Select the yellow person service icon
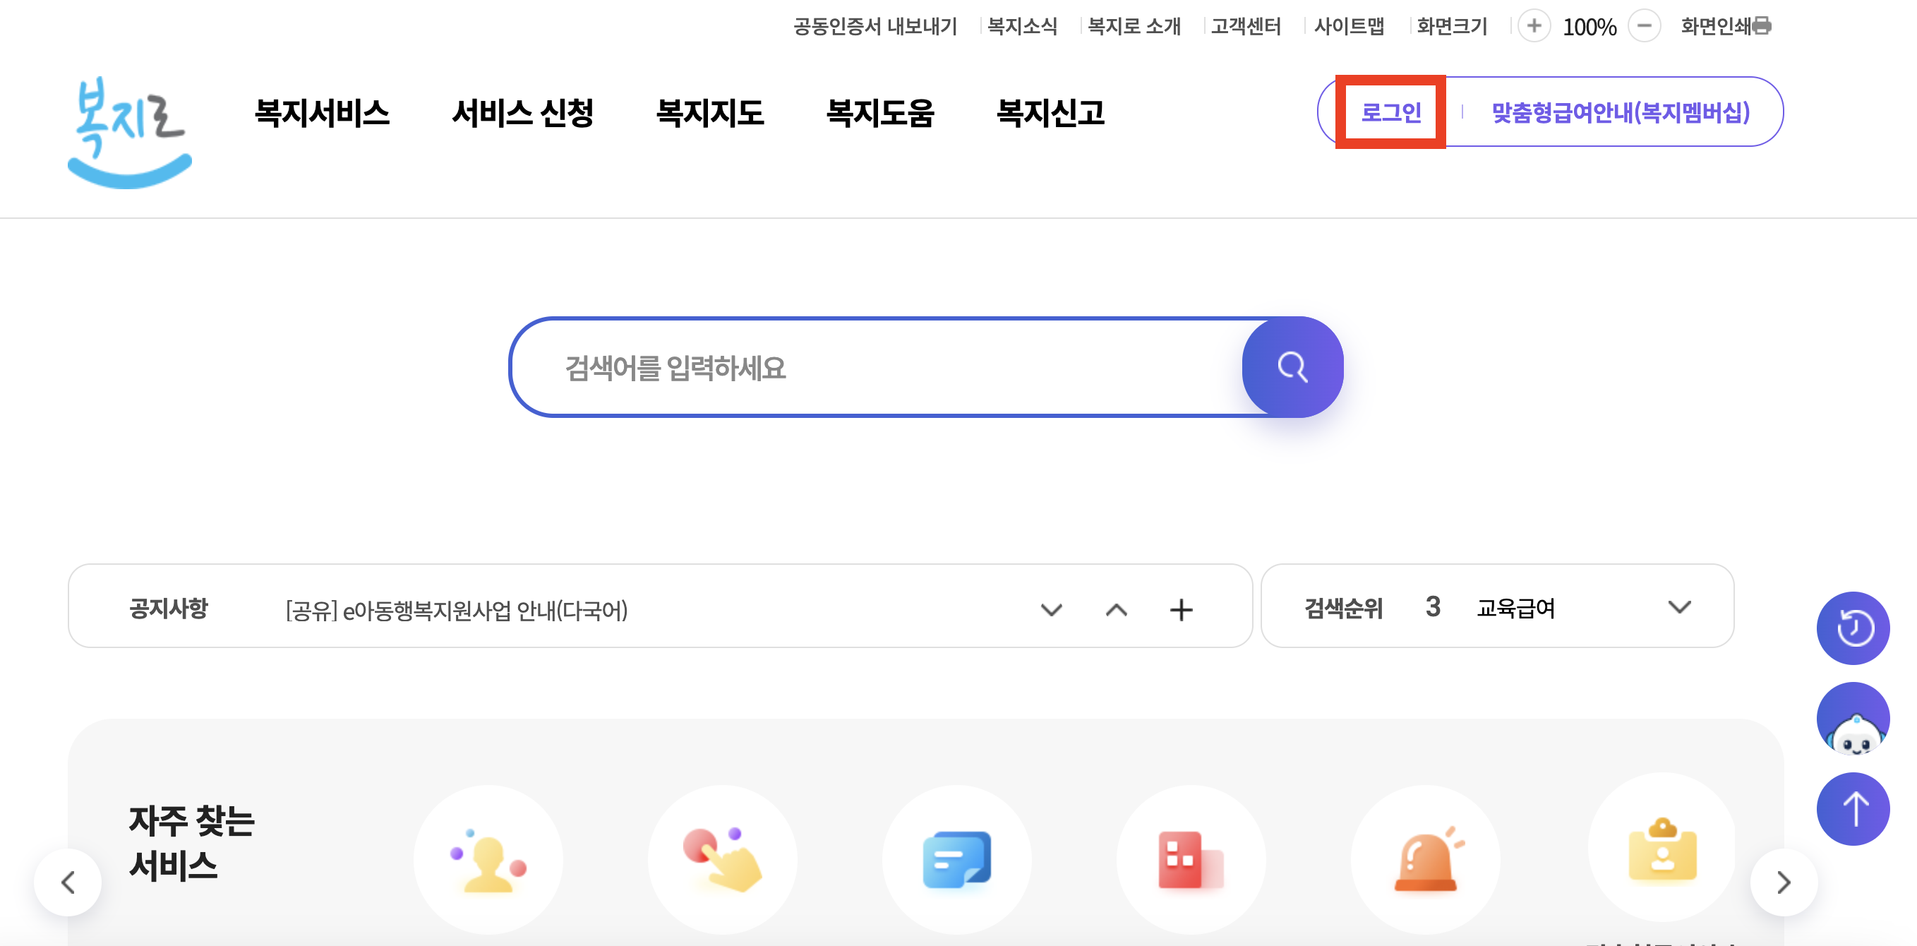The height and width of the screenshot is (946, 1917). point(488,860)
